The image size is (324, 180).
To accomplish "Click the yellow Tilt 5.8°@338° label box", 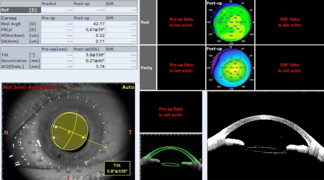I will (117, 168).
